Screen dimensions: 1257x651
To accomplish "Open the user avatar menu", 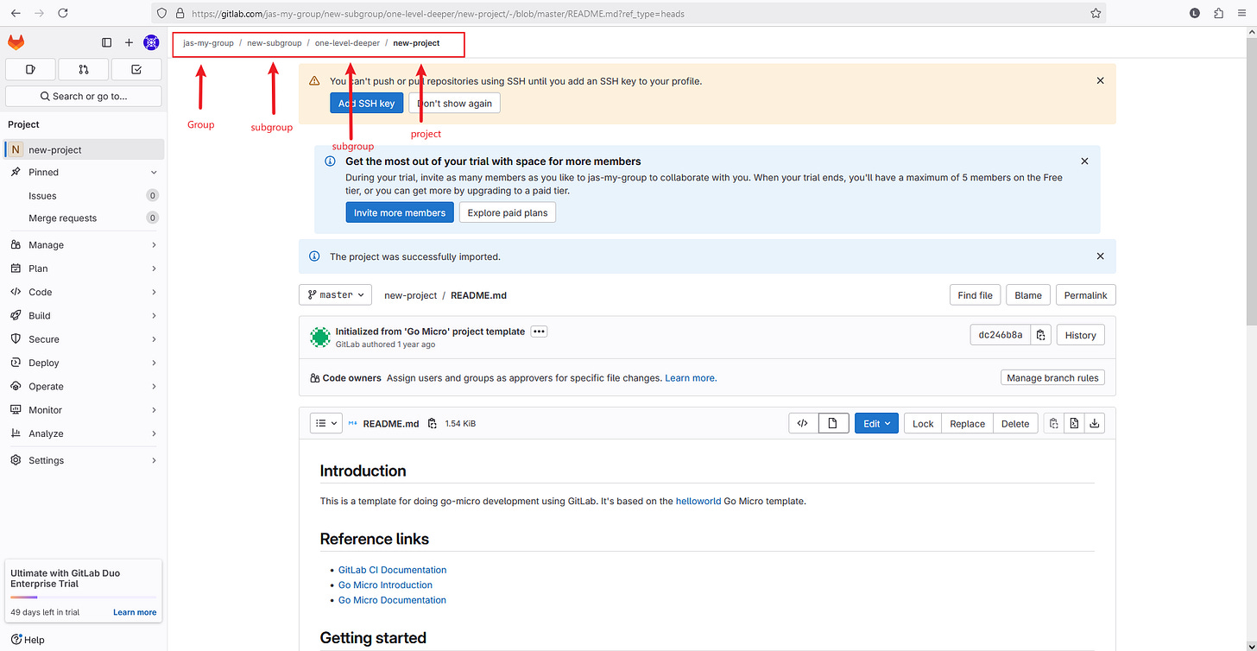I will click(x=151, y=42).
